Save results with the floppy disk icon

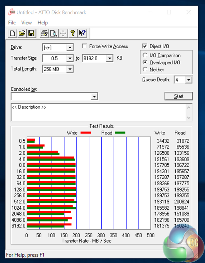click(31, 33)
